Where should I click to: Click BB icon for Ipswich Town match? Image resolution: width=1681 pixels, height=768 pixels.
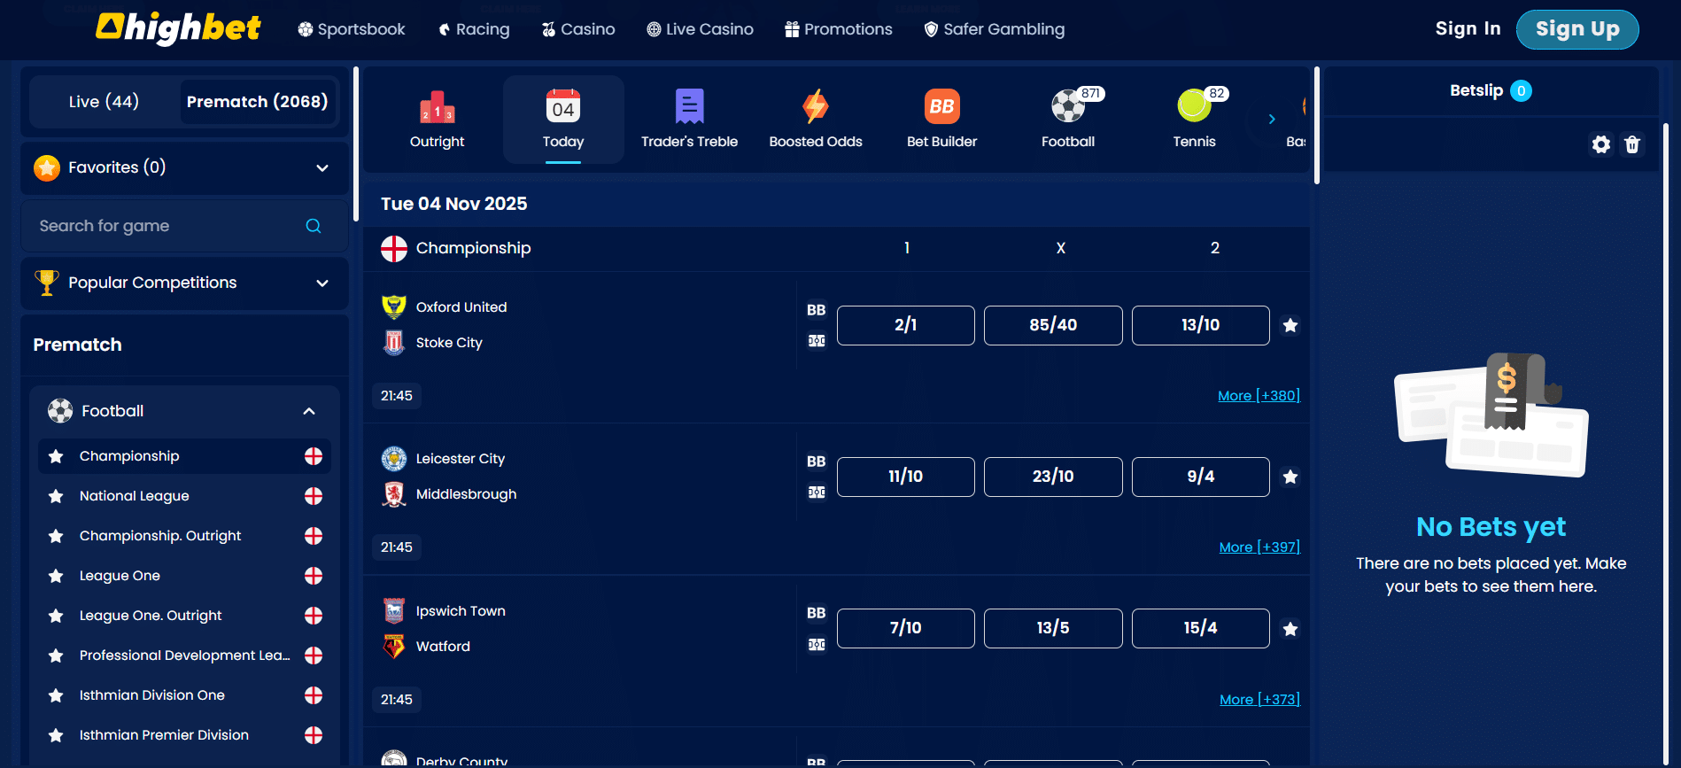(817, 613)
